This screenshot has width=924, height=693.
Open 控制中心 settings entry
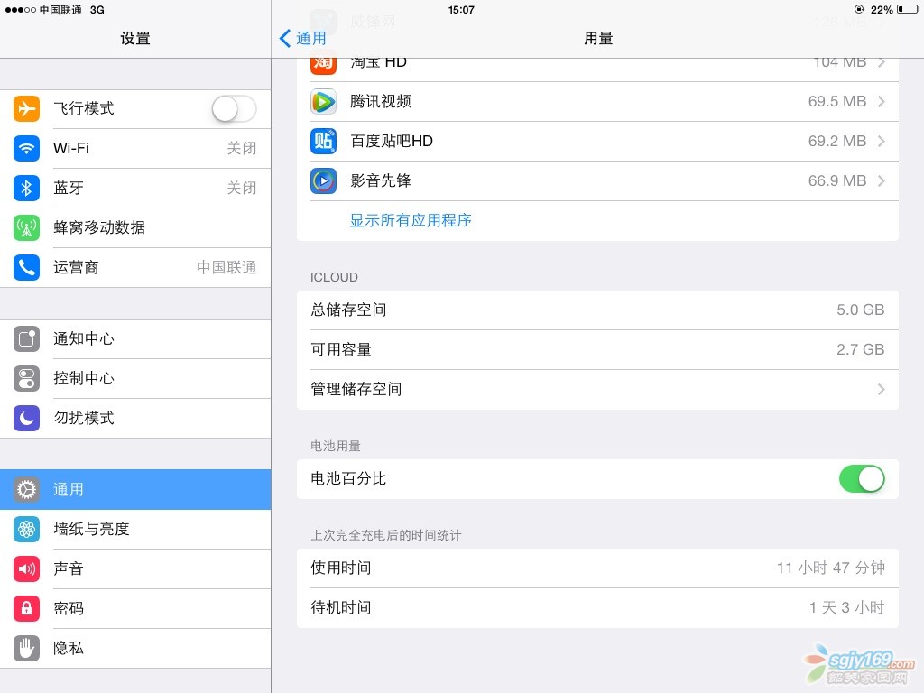click(135, 378)
